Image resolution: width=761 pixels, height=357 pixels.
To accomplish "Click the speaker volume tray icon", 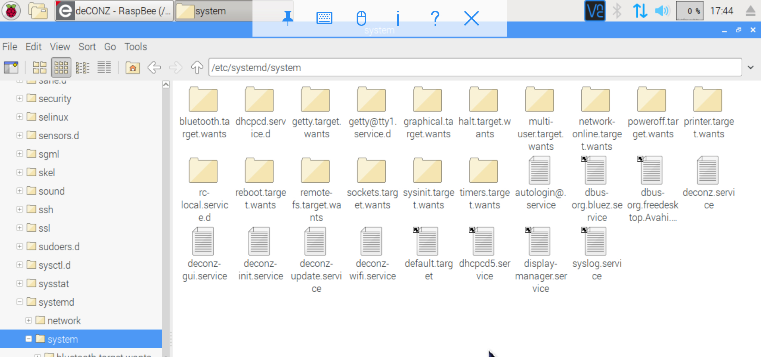I will click(x=662, y=11).
